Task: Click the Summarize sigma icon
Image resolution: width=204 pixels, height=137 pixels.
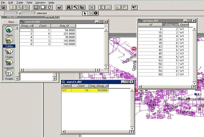Action: [102, 7]
